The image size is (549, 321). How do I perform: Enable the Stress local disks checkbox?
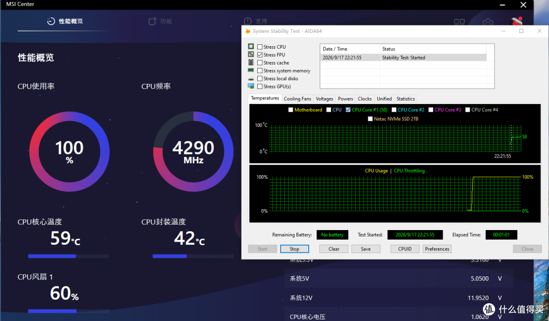point(260,79)
